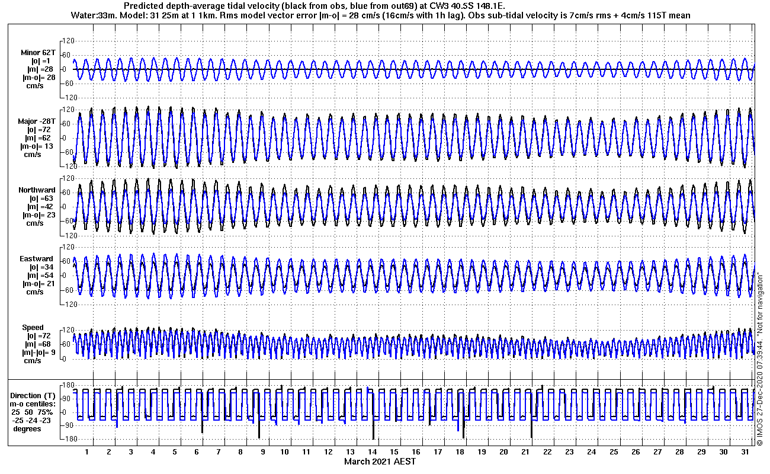Viewport: 770px width, 474px height.
Task: Select the "25 50 75%" centile header
Action: coord(33,412)
